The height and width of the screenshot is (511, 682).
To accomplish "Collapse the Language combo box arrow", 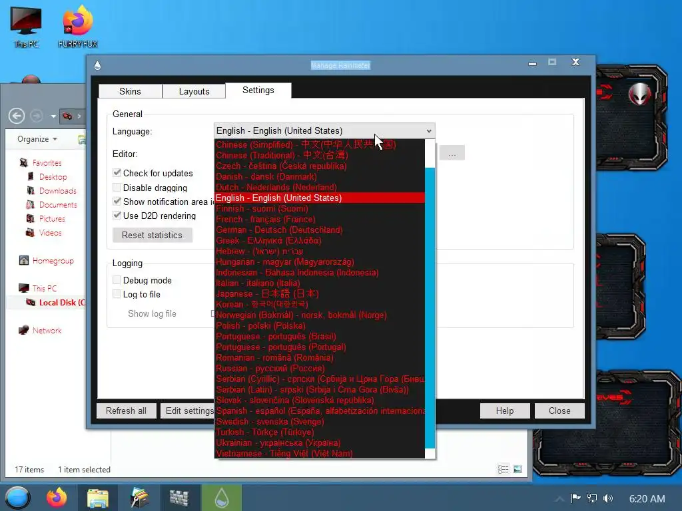I will [x=429, y=131].
